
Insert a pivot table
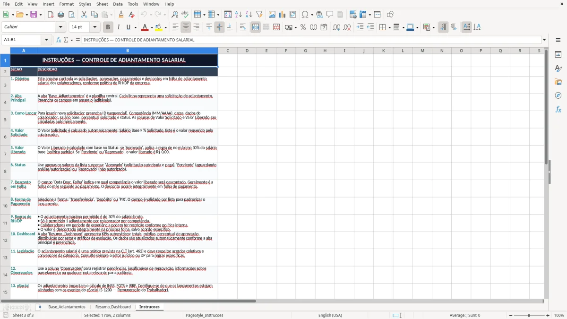click(293, 15)
